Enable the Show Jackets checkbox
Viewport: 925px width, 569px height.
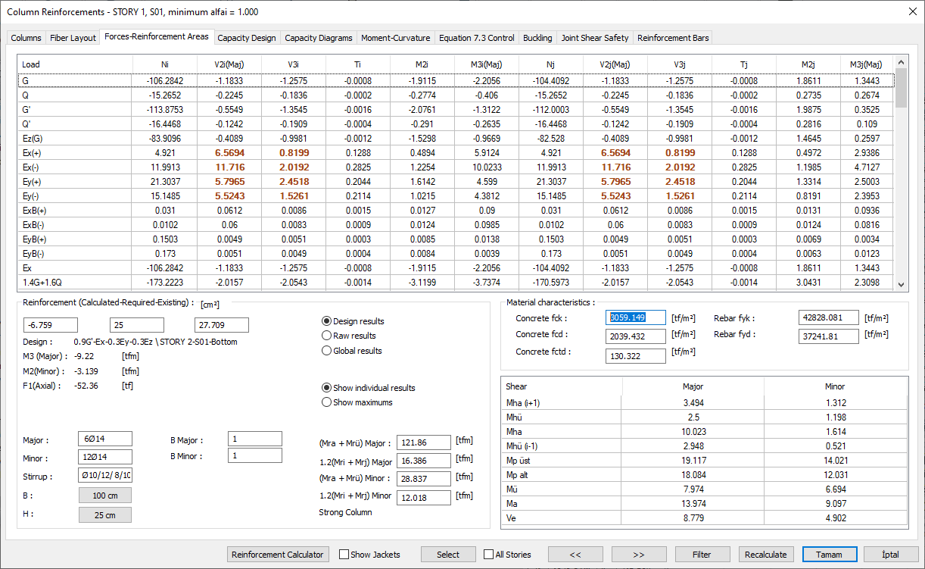pos(344,555)
